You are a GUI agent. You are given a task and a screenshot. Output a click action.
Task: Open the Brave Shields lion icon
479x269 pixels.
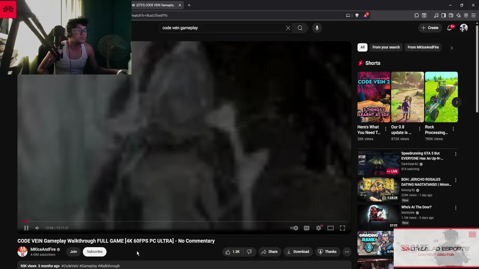[357, 15]
